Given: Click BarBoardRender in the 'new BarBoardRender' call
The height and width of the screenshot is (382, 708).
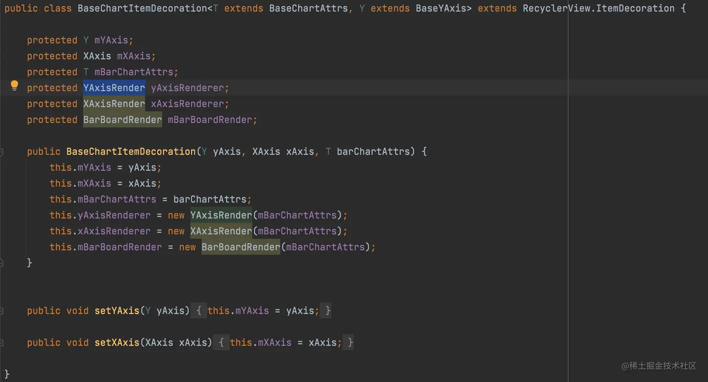Looking at the screenshot, I should pyautogui.click(x=241, y=247).
